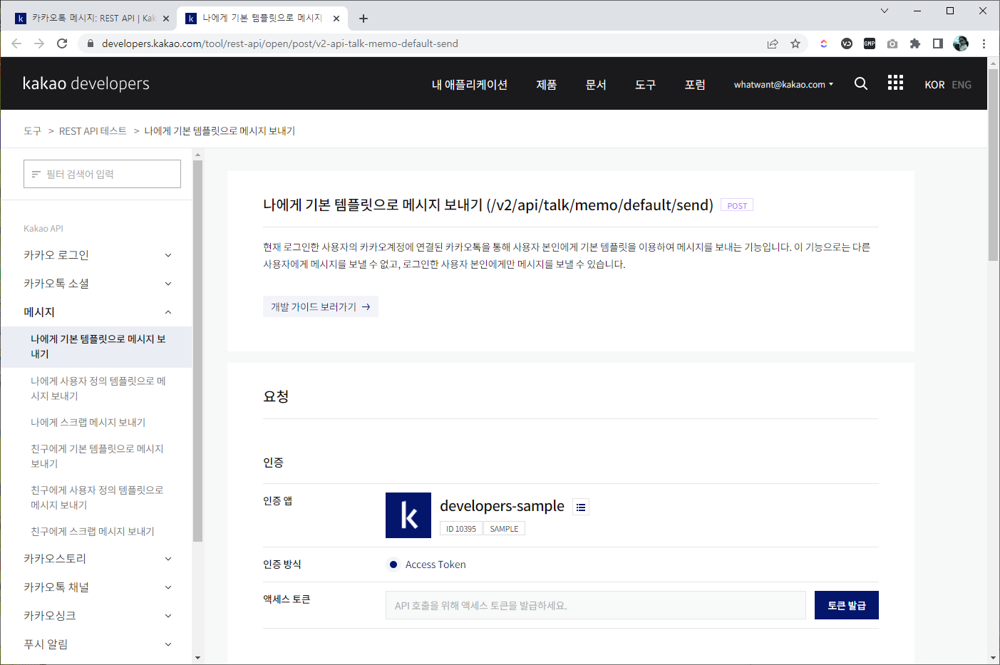The image size is (1000, 665).
Task: Select 친구에게 사용자 정의 템플릿으로 메시지 보내기
Action: click(x=97, y=498)
